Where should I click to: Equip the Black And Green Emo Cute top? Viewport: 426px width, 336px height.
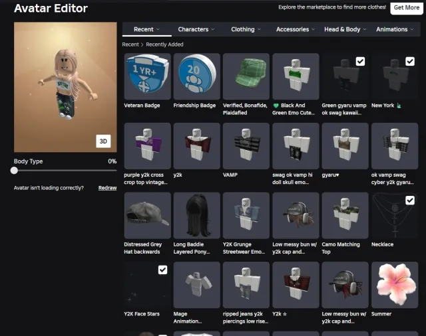coord(296,76)
